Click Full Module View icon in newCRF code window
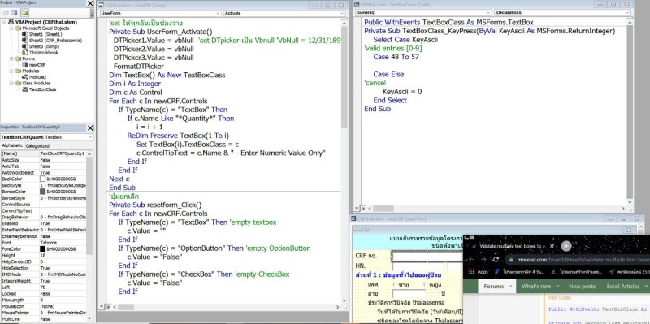This screenshot has width=650, height=324. point(107,307)
